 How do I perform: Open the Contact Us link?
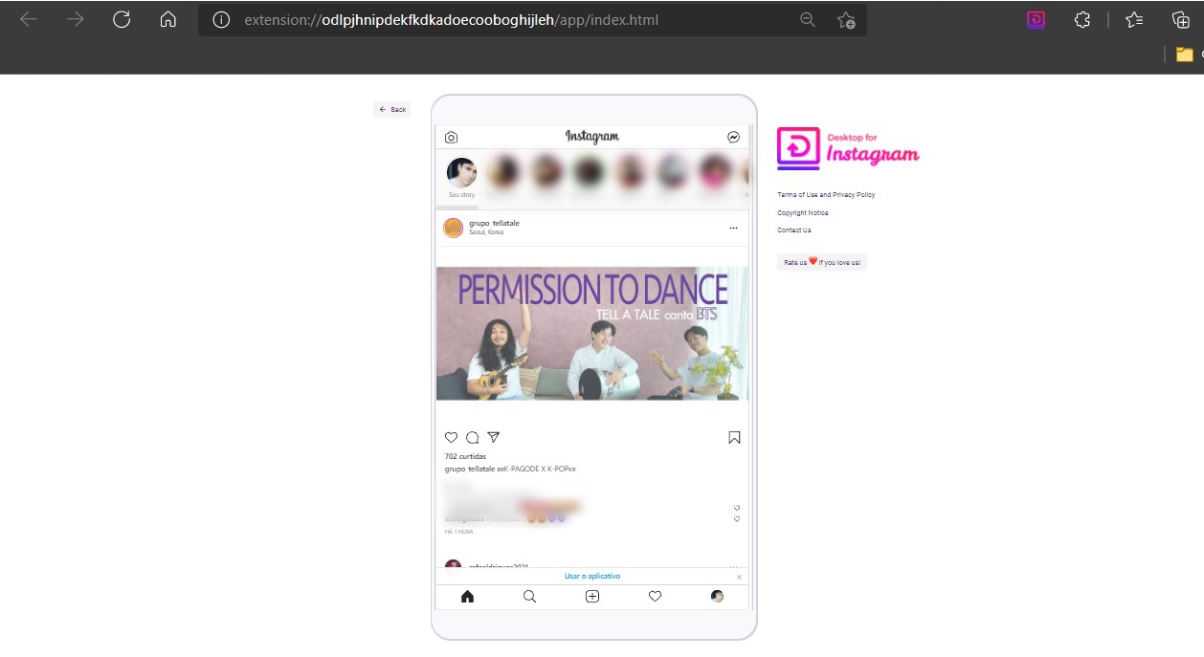[794, 230]
